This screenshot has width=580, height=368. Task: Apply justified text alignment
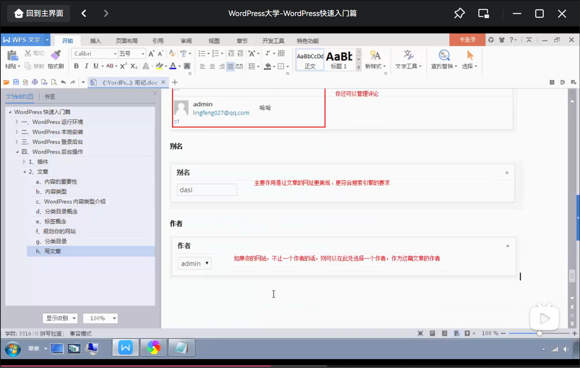click(230, 66)
